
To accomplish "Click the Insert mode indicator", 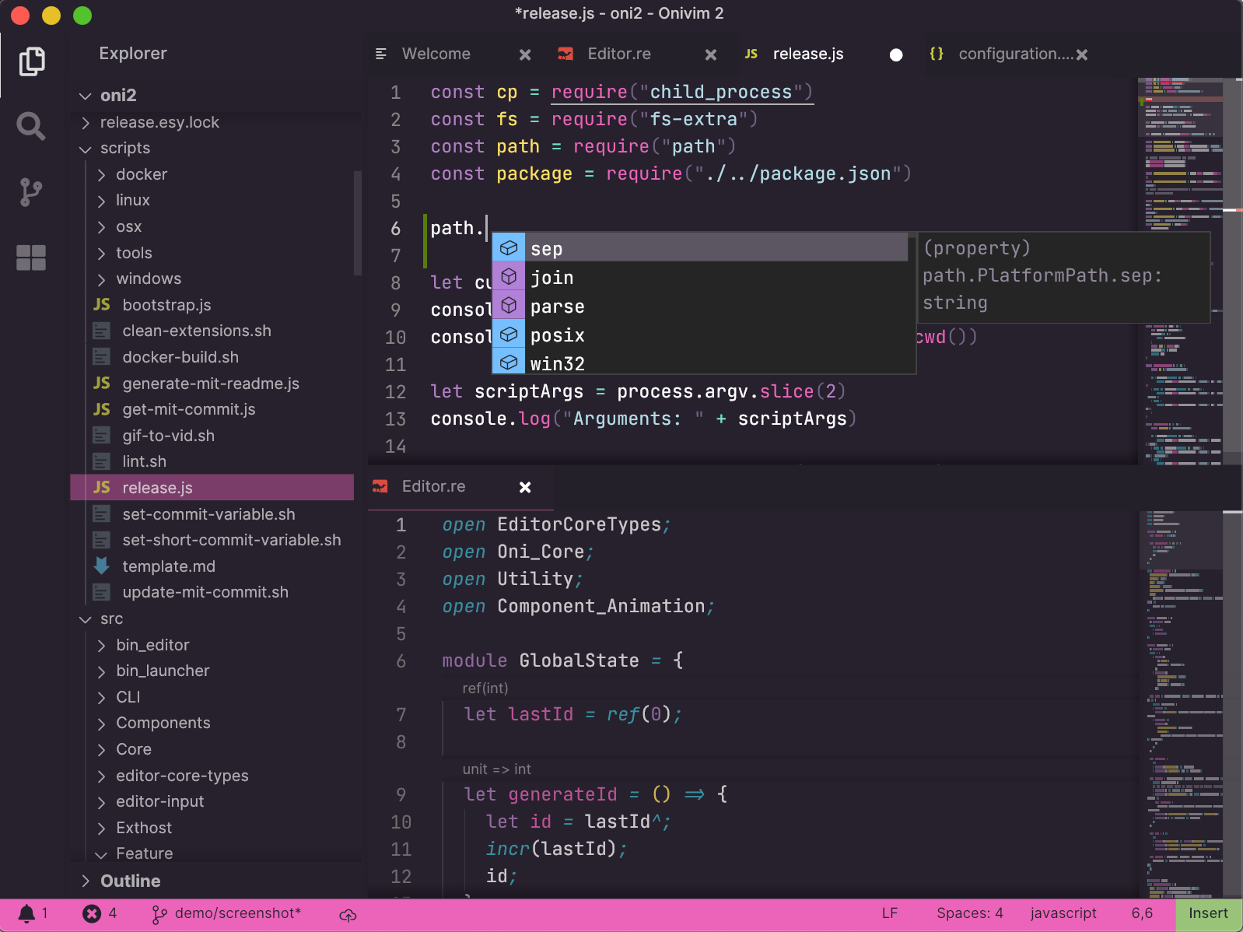I will pos(1208,914).
